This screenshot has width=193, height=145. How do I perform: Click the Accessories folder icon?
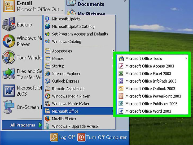coord(47,51)
